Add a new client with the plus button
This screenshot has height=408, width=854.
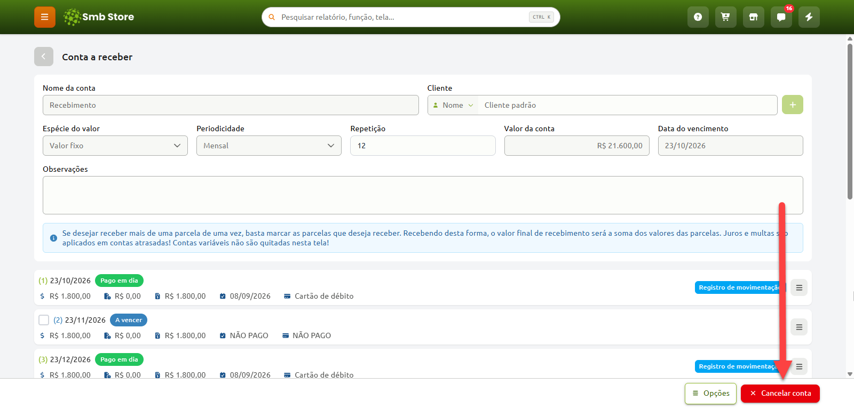coord(793,105)
